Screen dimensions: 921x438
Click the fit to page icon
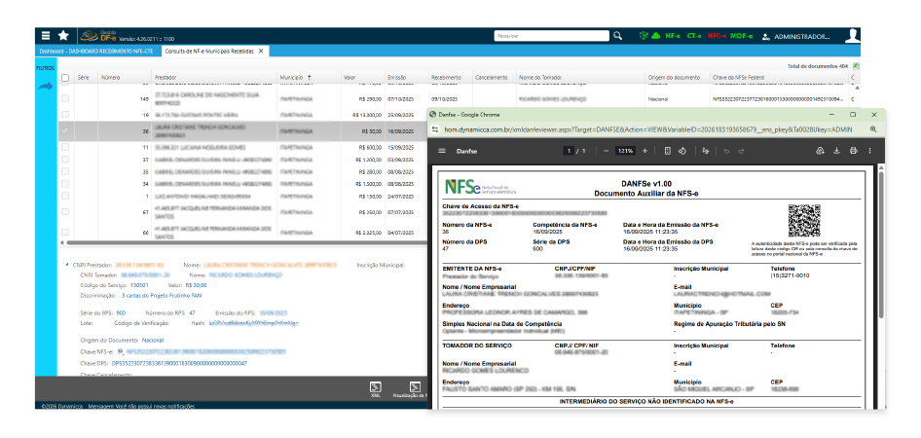coord(667,151)
